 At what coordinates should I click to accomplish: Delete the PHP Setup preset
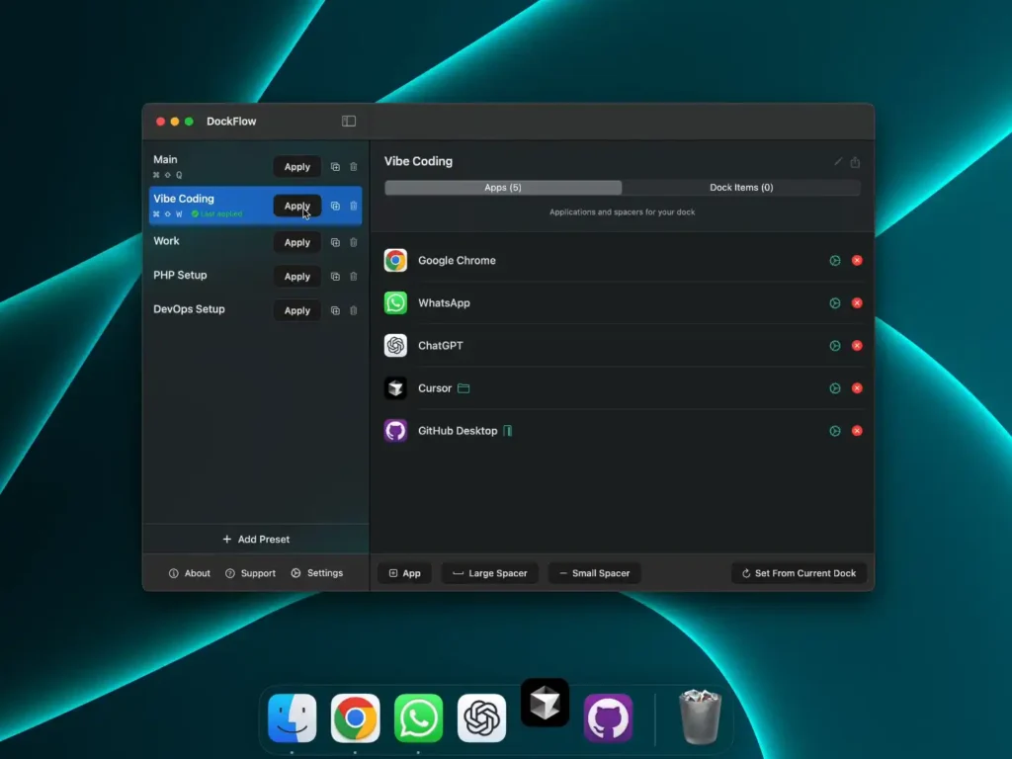tap(354, 277)
